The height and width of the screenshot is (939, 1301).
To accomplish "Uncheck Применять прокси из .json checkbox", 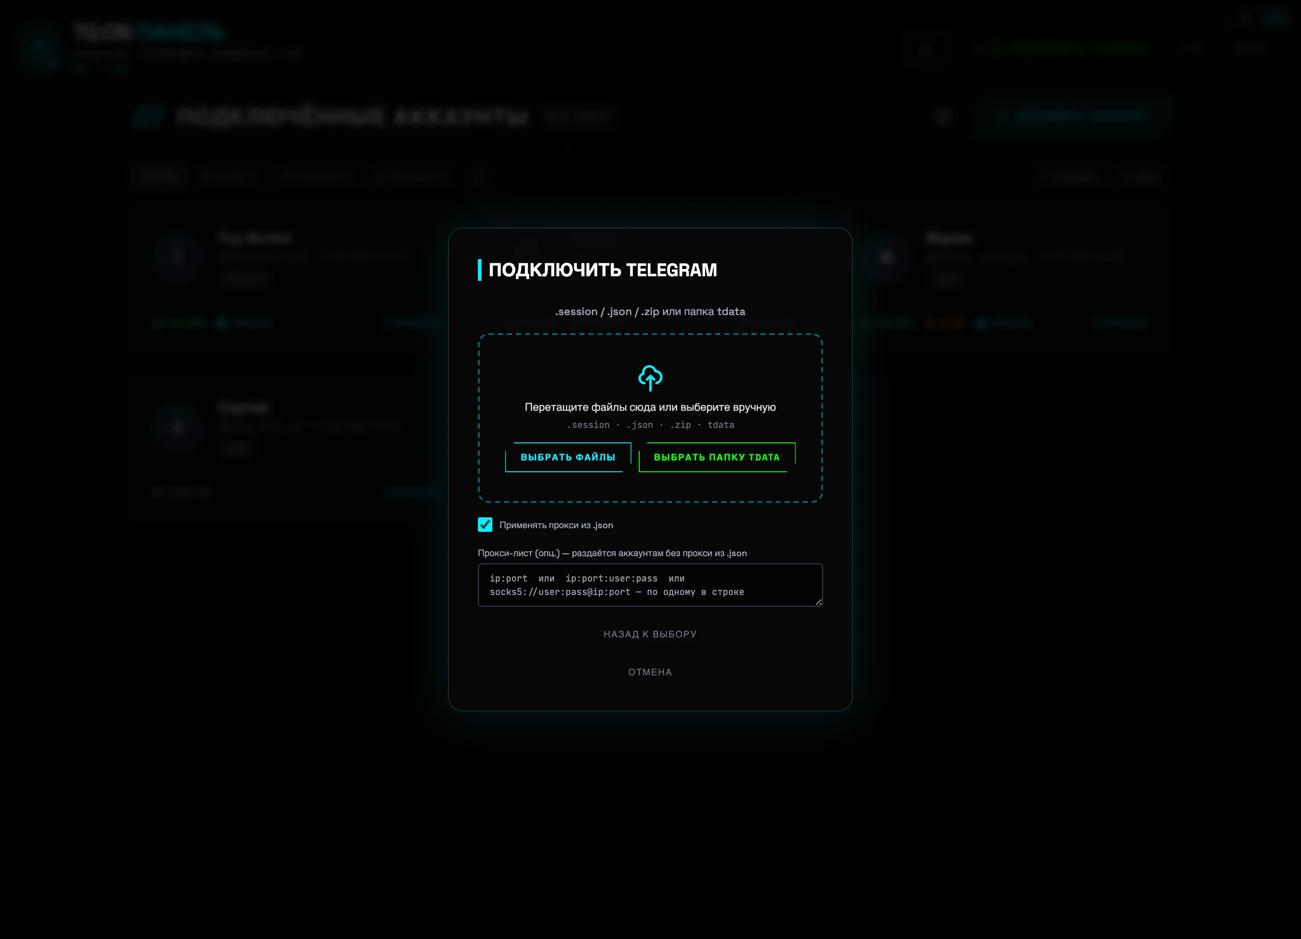I will coord(485,525).
